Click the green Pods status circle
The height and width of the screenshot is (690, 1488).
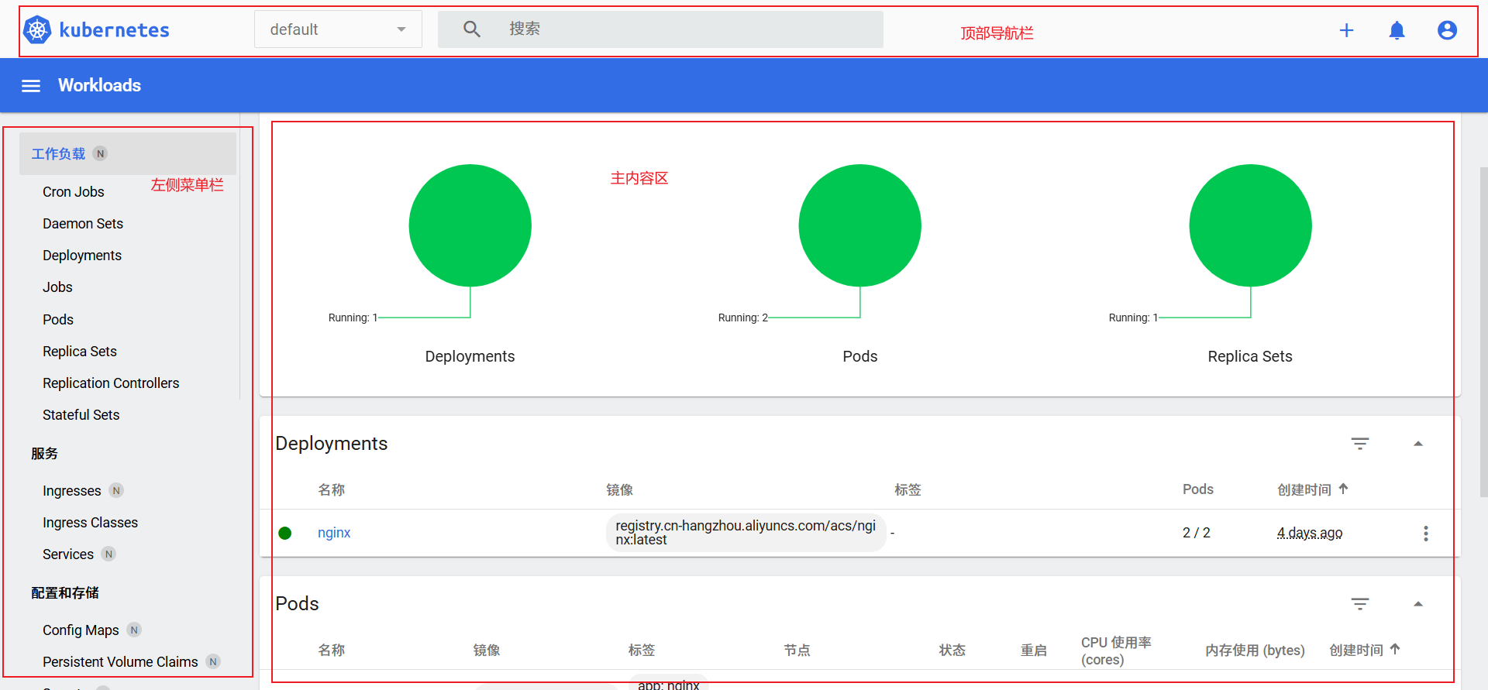[x=859, y=225]
